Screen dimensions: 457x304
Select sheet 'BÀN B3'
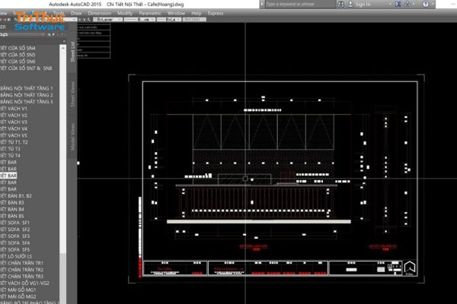pos(12,202)
